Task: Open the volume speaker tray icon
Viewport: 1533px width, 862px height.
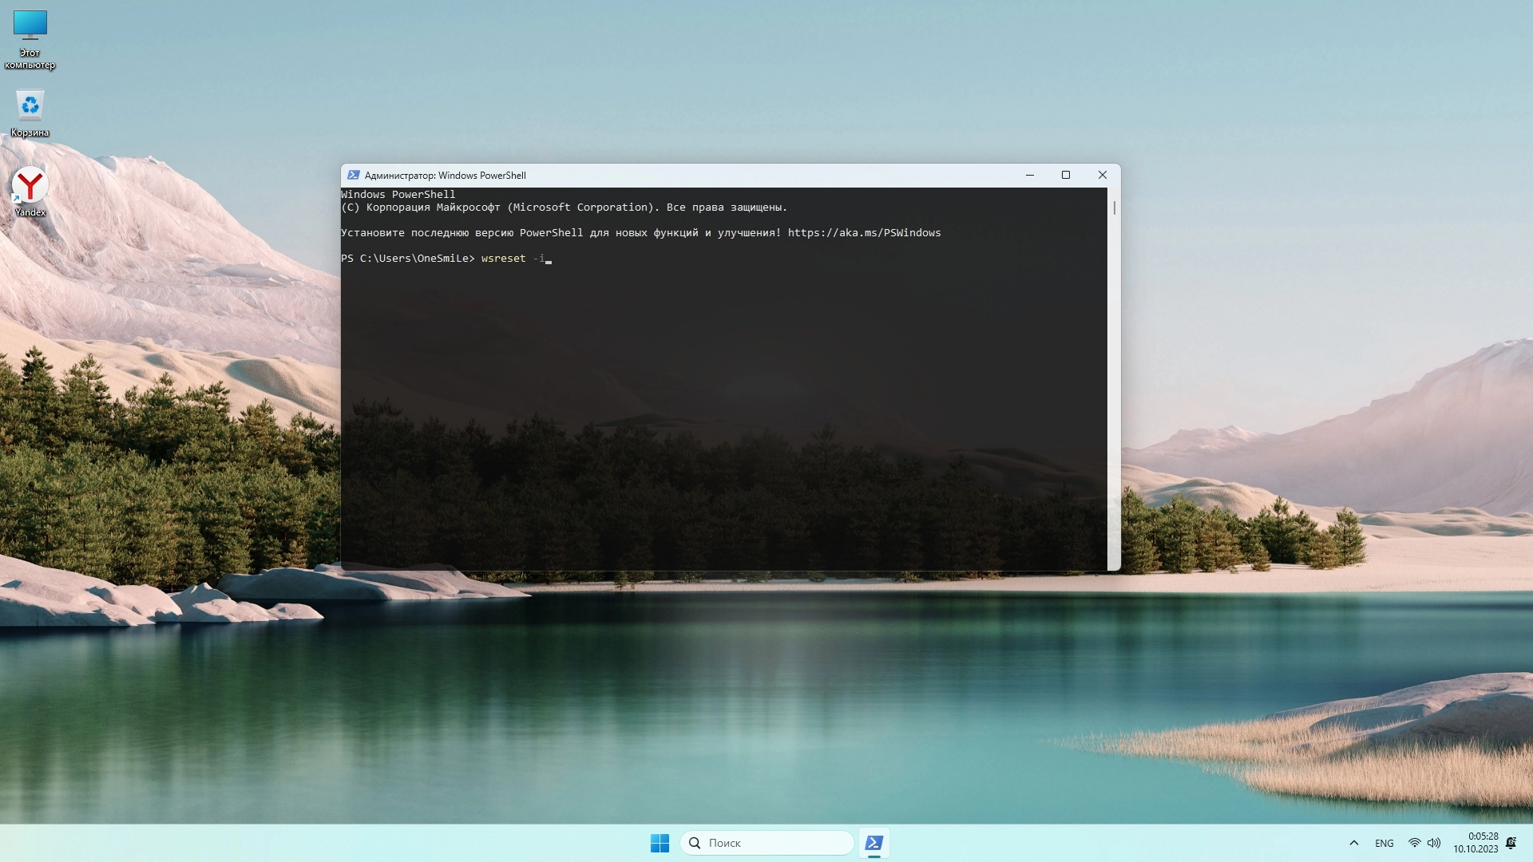Action: [1434, 843]
